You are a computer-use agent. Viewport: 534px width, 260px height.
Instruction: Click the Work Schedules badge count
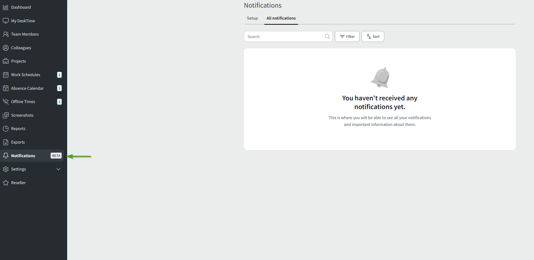tap(59, 75)
